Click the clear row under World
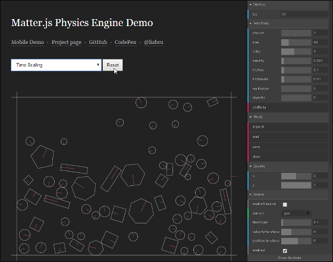The height and width of the screenshot is (262, 333). (x=288, y=157)
